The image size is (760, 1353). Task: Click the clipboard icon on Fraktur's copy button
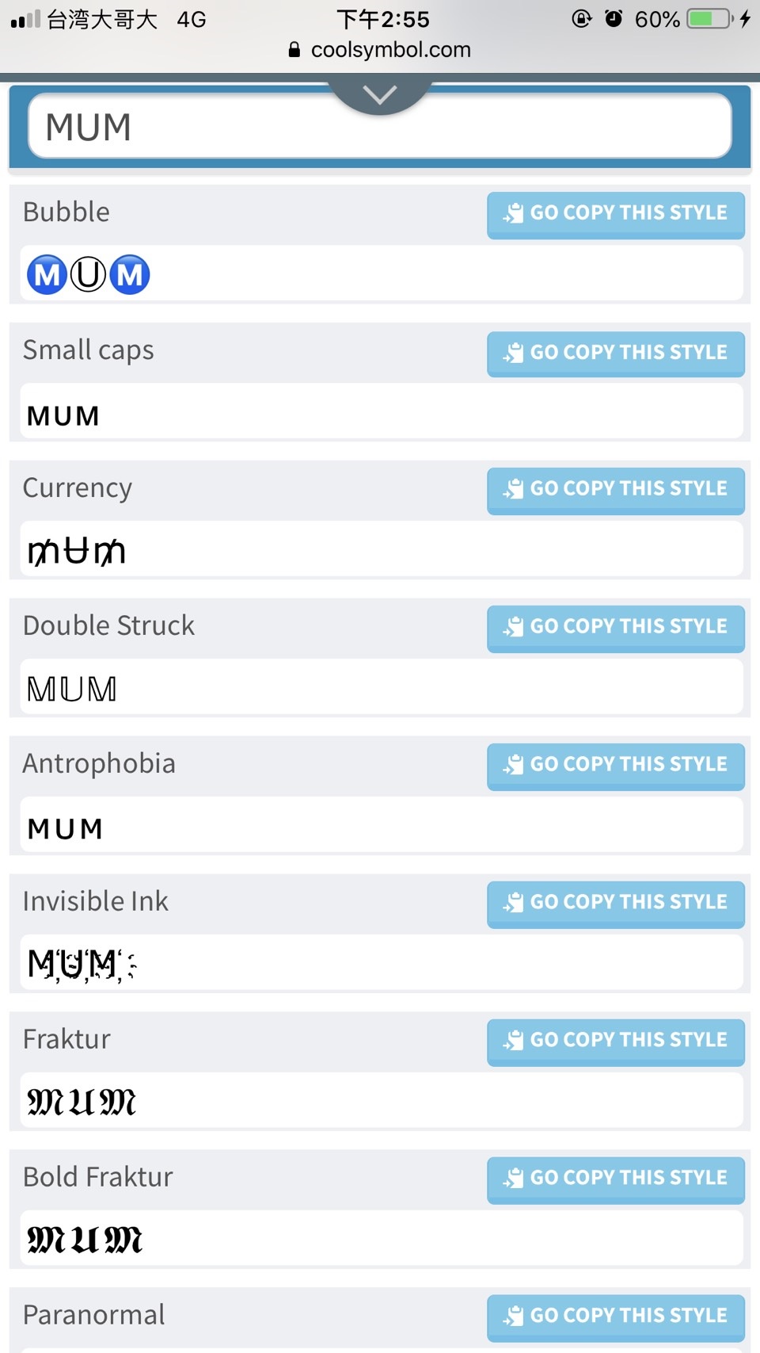[513, 1040]
